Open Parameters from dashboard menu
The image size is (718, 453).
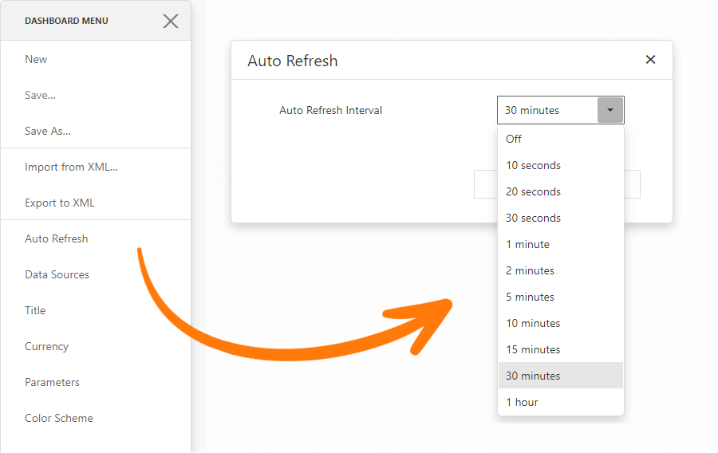click(x=52, y=382)
